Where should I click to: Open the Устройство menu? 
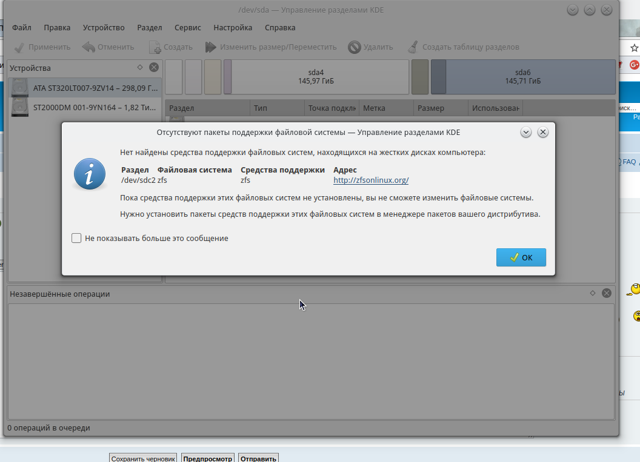(104, 28)
